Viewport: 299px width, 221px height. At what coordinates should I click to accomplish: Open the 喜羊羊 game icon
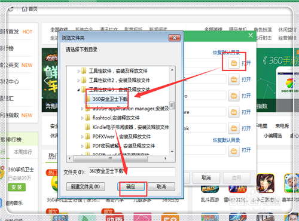coord(291,183)
